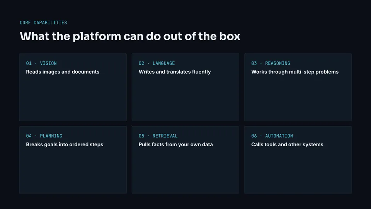Screen dimensions: 371x209
Task: Click the CORE CAPABILITIES section label
Action: pyautogui.click(x=43, y=23)
